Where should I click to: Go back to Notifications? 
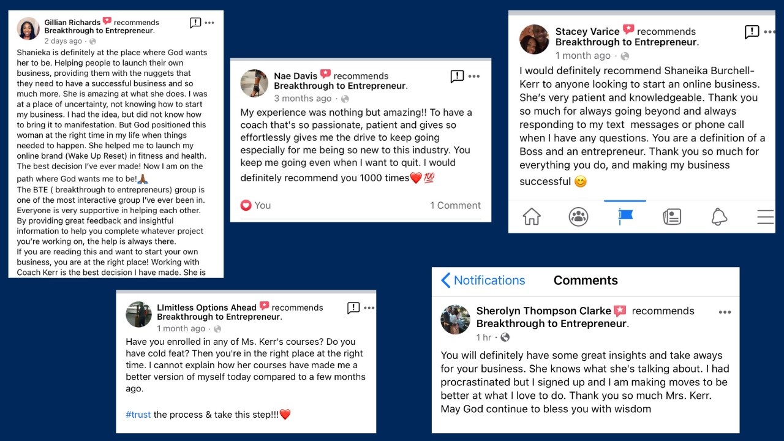(x=483, y=281)
